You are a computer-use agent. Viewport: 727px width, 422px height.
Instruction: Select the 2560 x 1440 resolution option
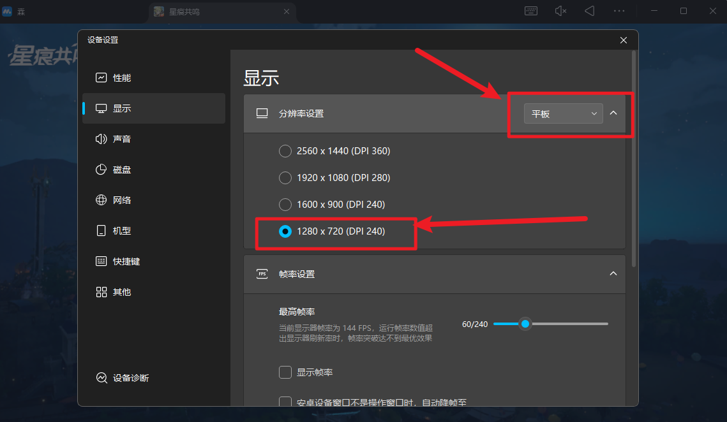285,151
